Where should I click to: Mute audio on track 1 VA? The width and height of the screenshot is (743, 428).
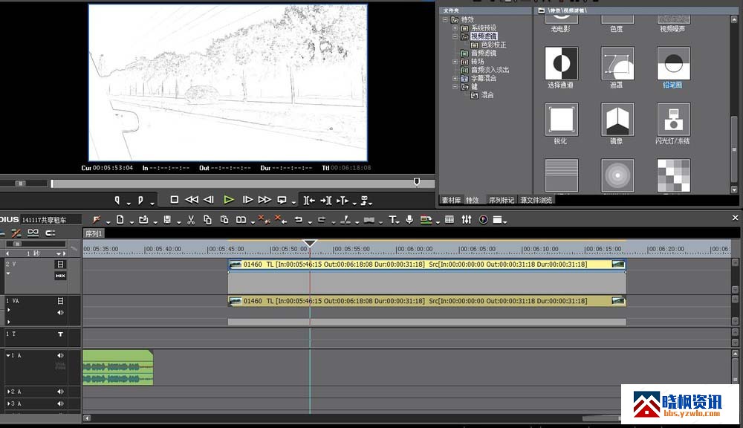60,313
